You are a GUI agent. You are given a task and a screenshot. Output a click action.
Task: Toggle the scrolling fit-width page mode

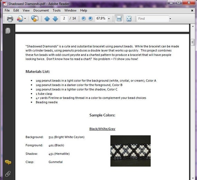point(119,19)
